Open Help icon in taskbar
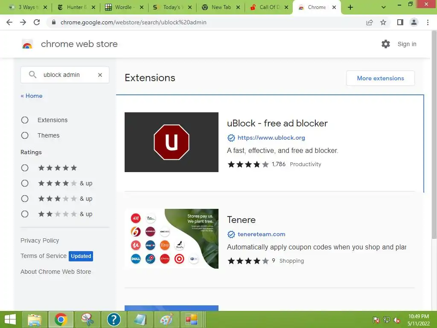437x328 pixels. [x=114, y=319]
